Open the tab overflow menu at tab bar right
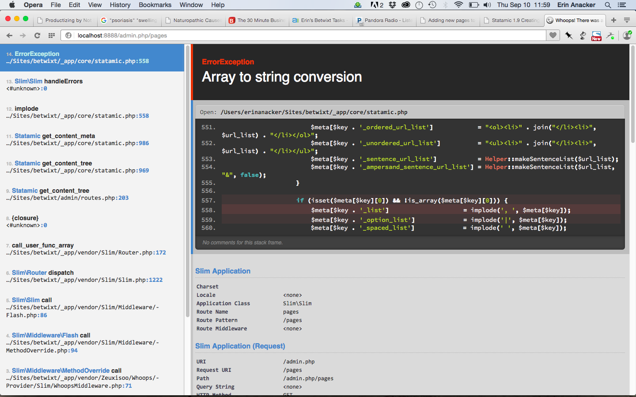The height and width of the screenshot is (397, 636). point(627,20)
